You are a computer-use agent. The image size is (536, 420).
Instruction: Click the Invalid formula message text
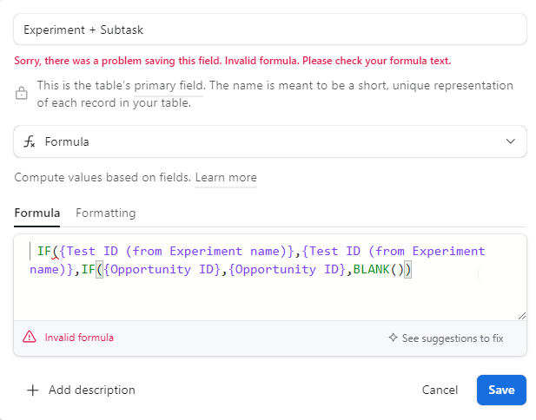(x=79, y=338)
